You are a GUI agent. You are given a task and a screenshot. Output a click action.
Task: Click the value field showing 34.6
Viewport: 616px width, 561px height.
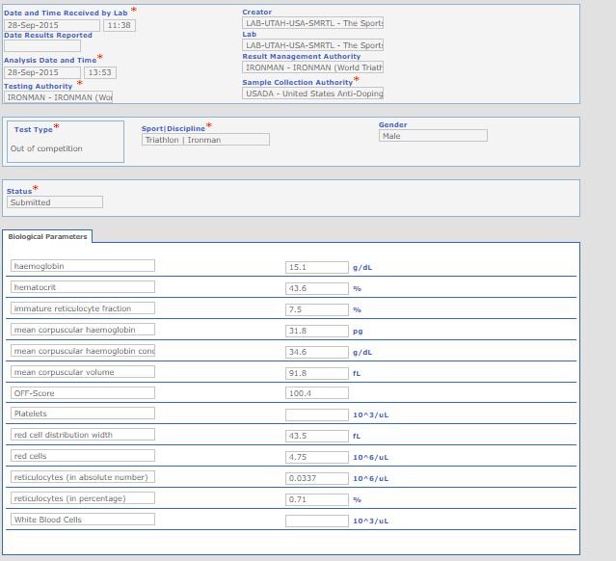(x=316, y=352)
